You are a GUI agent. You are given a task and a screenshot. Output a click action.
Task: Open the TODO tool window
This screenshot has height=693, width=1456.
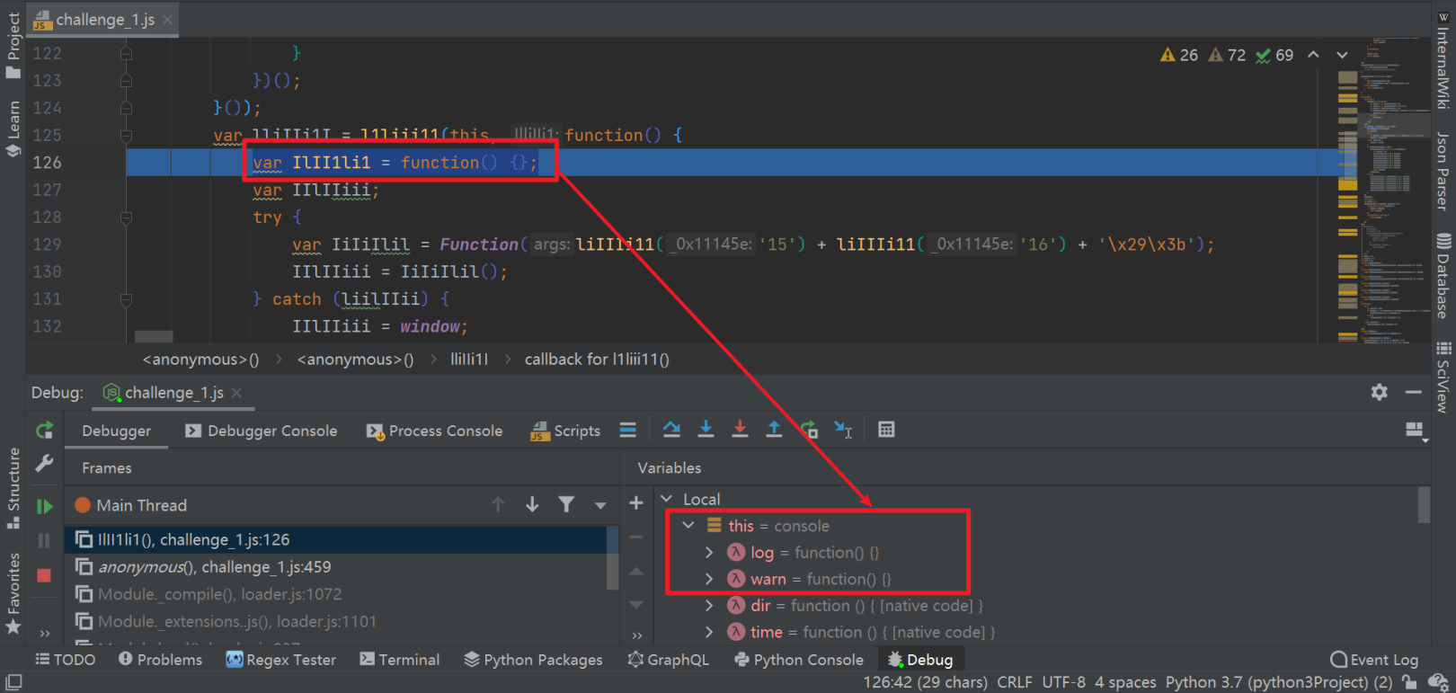pos(65,659)
